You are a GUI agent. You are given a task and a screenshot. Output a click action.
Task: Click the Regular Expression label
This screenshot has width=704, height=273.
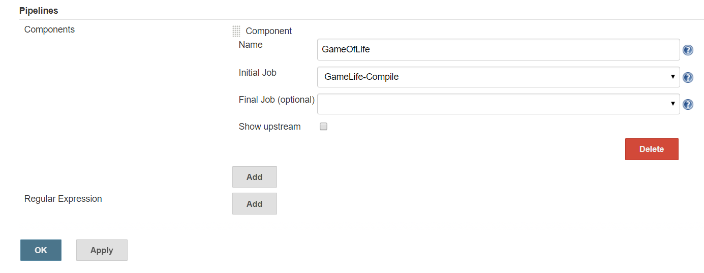(x=63, y=199)
